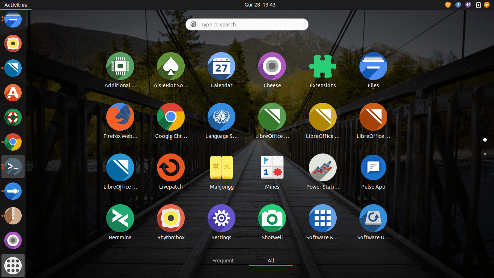Click Rhythmbox icon in the dock
Image resolution: width=494 pixels, height=278 pixels.
[13, 43]
